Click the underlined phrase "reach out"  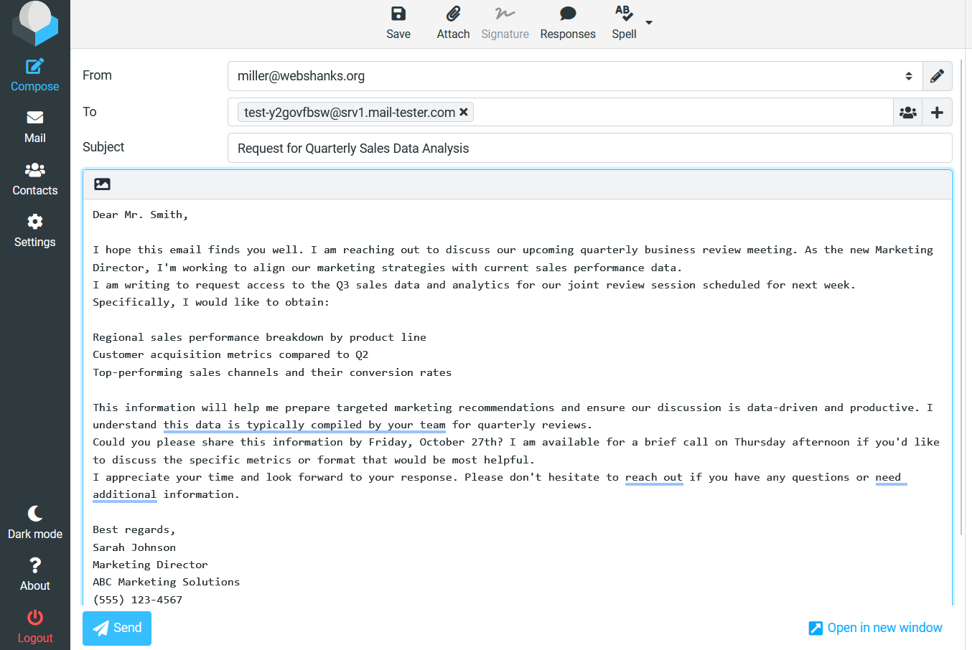click(x=654, y=477)
